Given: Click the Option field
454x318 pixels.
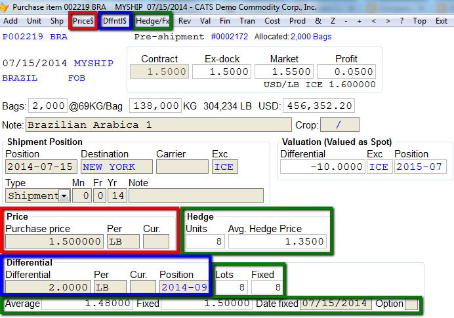Looking at the screenshot, I should tap(411, 304).
